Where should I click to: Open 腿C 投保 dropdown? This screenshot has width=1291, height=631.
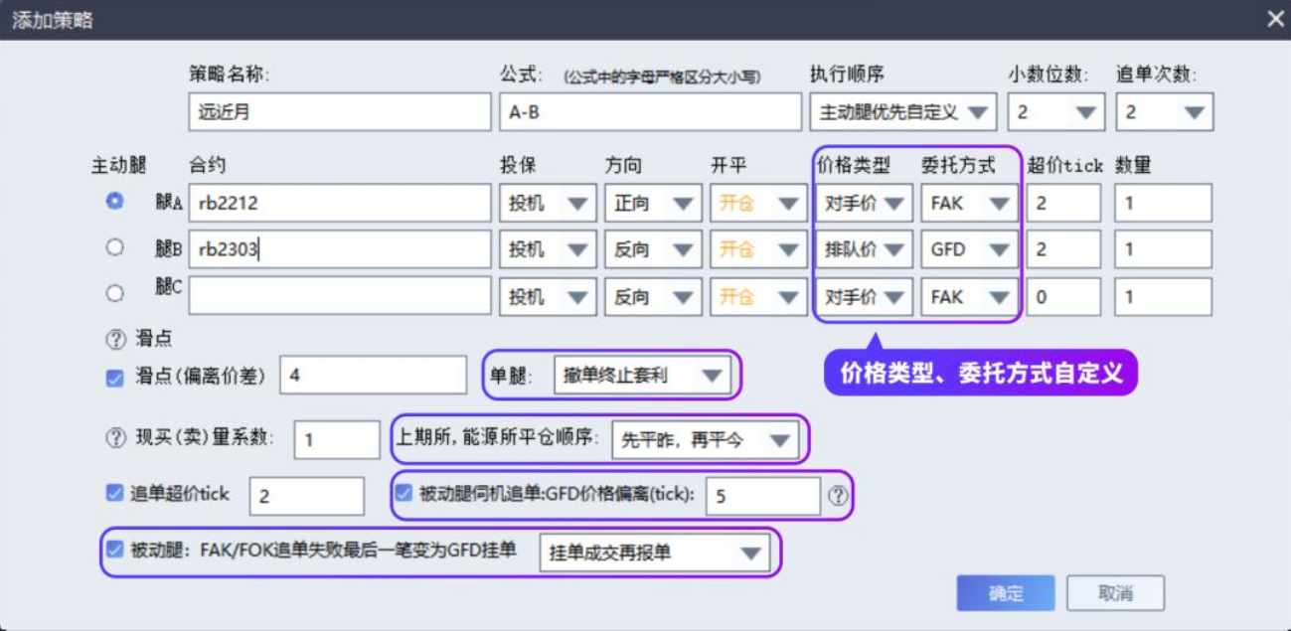(x=548, y=296)
